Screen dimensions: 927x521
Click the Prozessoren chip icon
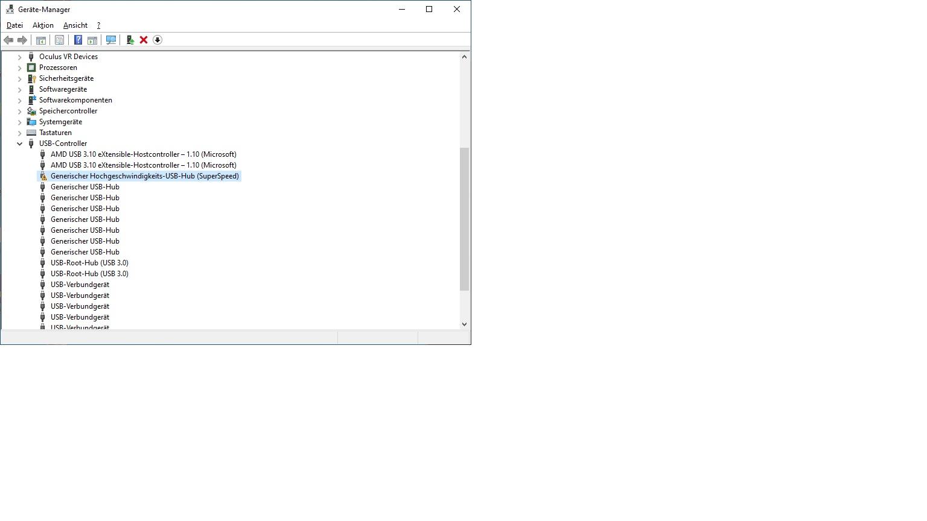click(31, 68)
